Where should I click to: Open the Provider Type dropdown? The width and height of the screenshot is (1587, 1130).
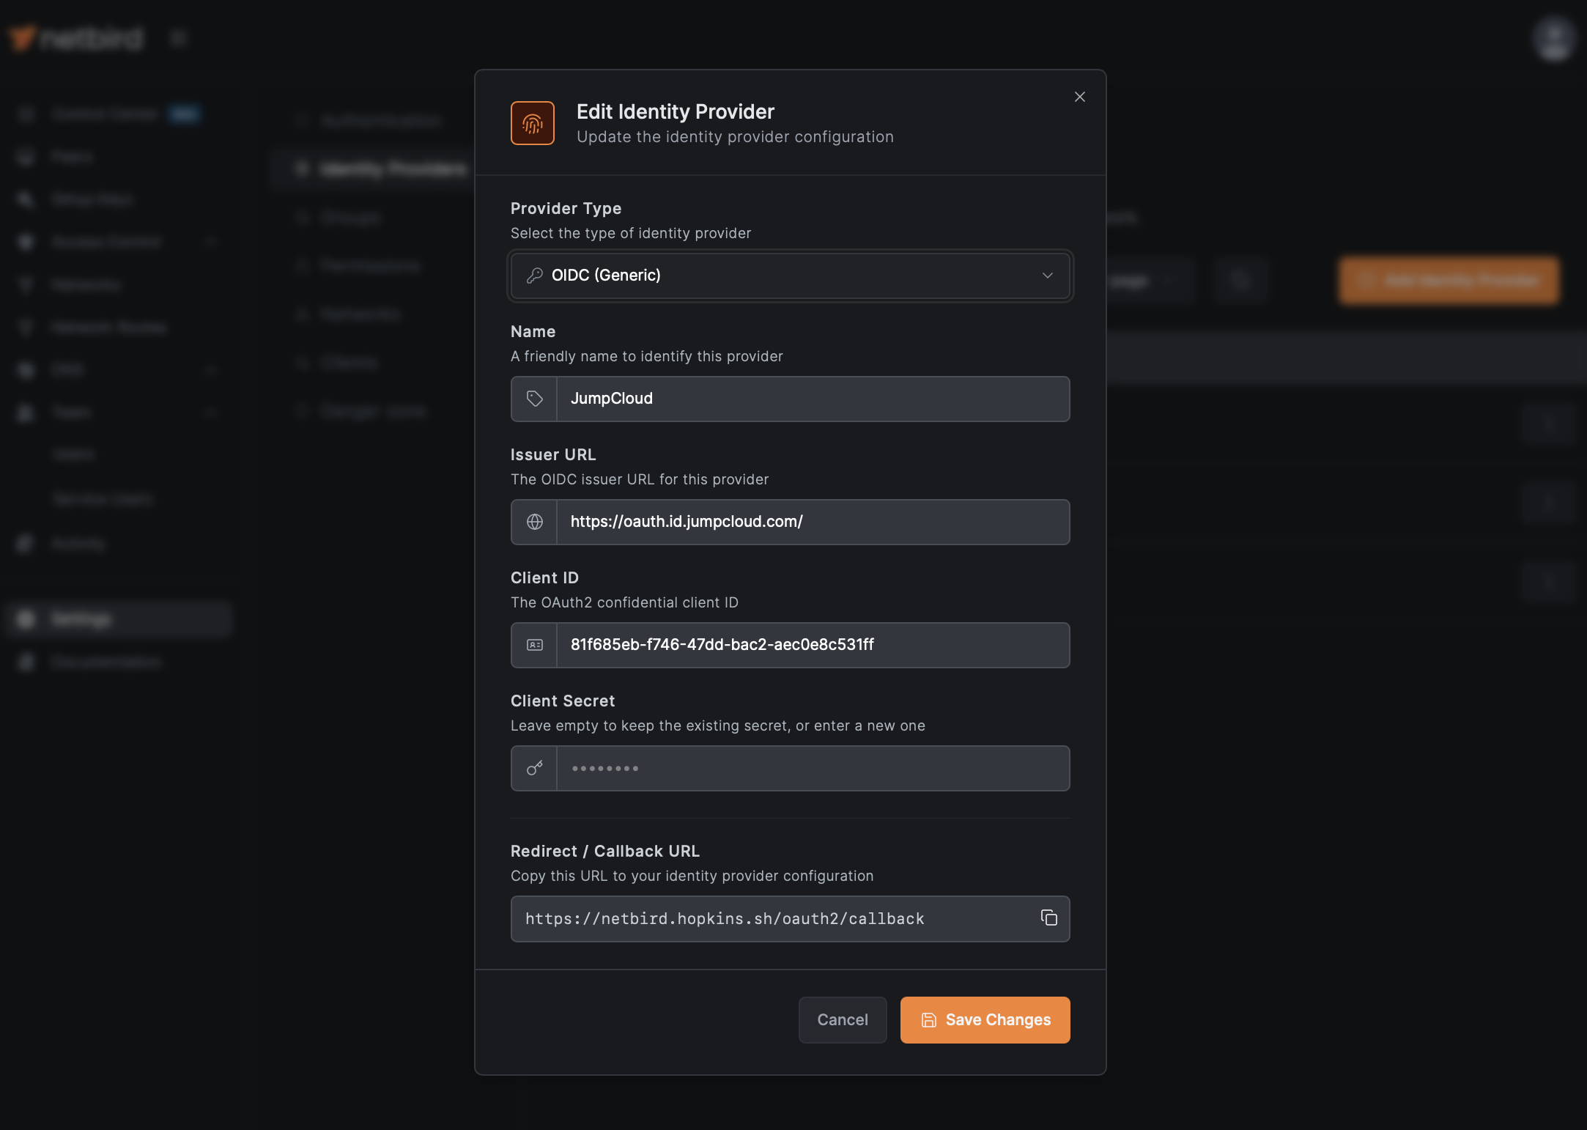pyautogui.click(x=790, y=276)
